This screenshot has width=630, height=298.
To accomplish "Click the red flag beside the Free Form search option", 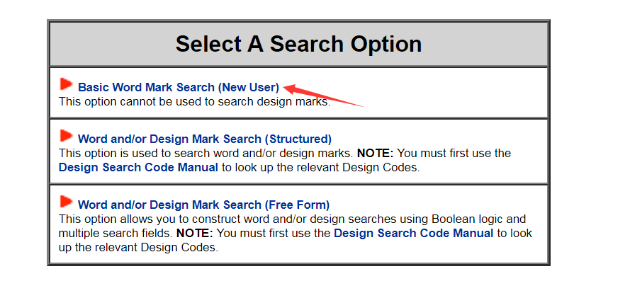I will tap(67, 201).
